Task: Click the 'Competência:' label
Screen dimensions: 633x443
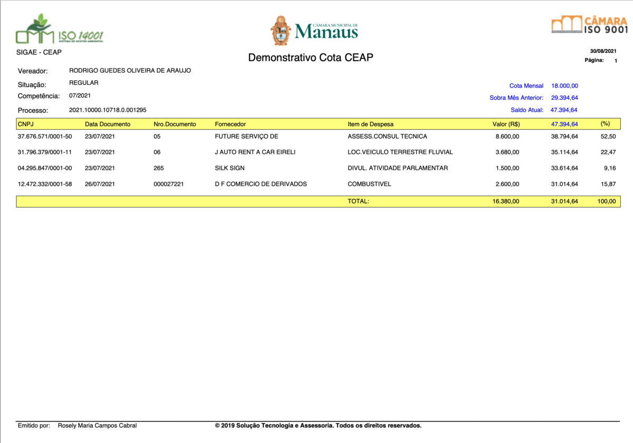Action: [39, 97]
